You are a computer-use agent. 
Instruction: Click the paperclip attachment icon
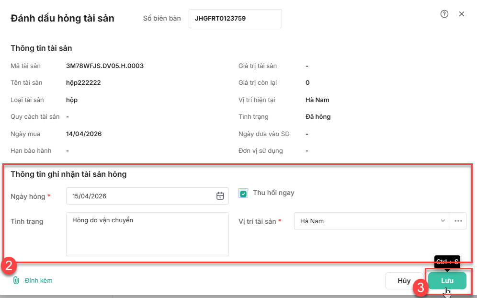[16, 280]
